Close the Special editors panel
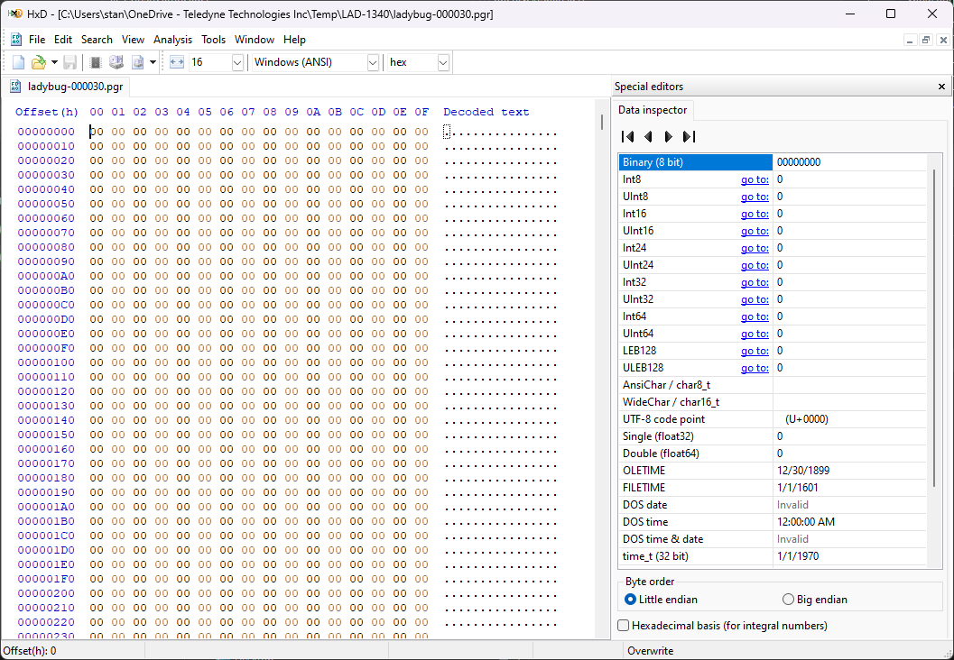954x660 pixels. coord(941,87)
